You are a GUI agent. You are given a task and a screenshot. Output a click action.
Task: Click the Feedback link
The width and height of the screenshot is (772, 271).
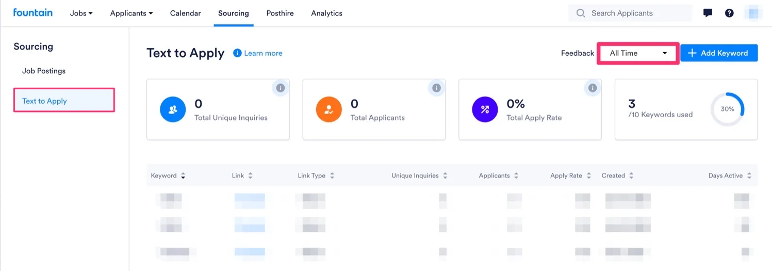click(578, 53)
